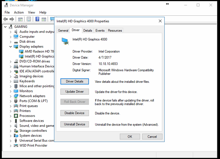
Task: Click the blue Help question mark icon
Action: (x=37, y=19)
